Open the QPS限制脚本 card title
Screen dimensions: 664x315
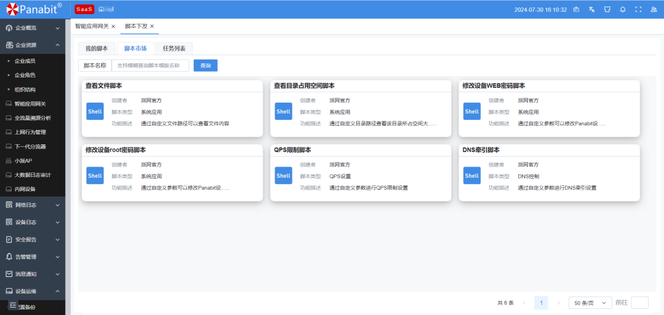pyautogui.click(x=293, y=150)
